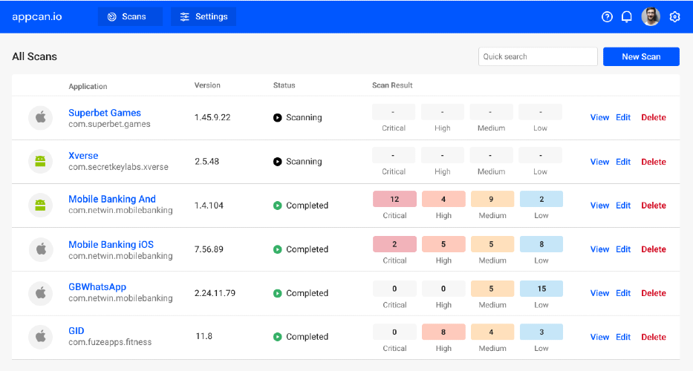Delete the Superbet Games scan
Image resolution: width=693 pixels, height=371 pixels.
click(654, 117)
